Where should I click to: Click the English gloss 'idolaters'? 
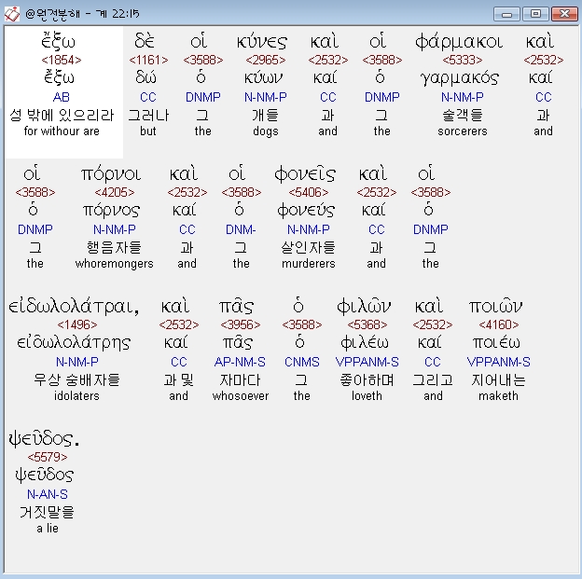(x=76, y=396)
